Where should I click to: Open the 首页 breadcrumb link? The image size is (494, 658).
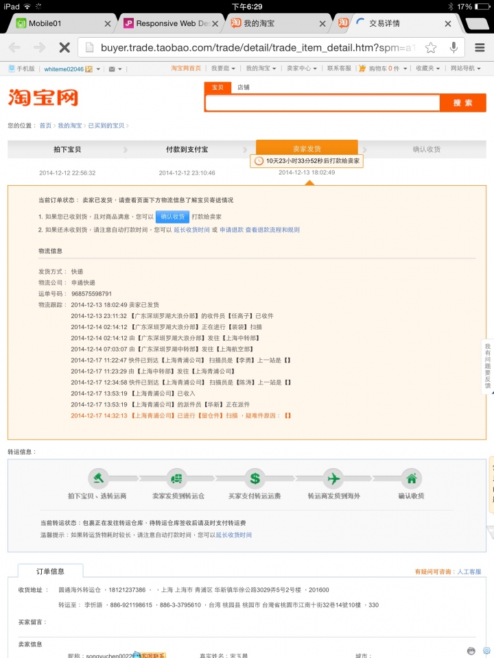pos(45,125)
